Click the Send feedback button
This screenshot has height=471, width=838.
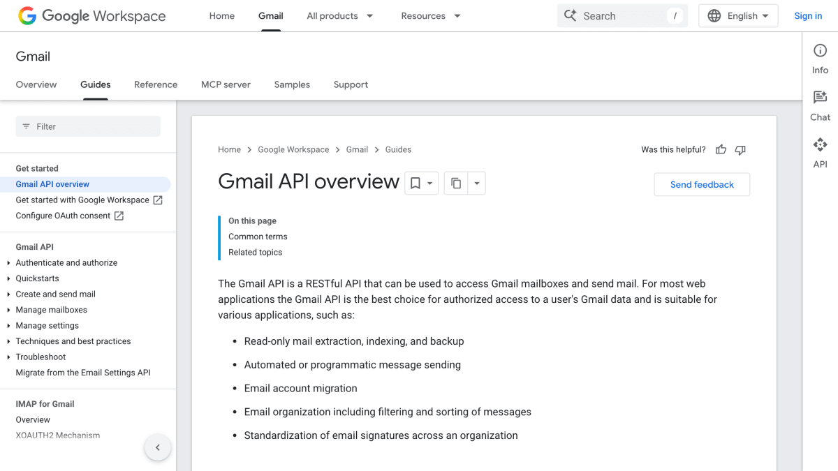coord(702,184)
